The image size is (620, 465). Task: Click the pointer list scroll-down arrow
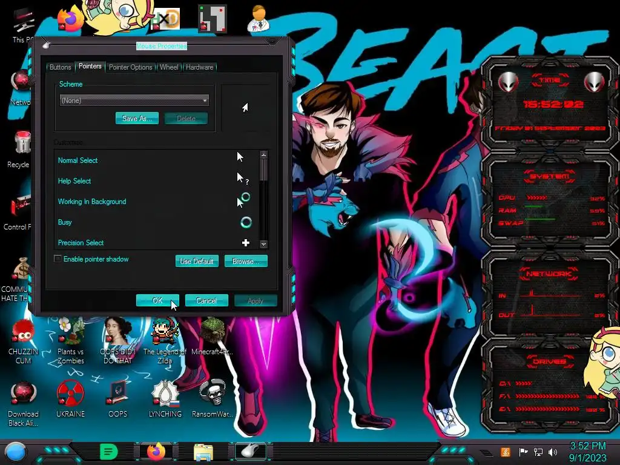point(264,244)
